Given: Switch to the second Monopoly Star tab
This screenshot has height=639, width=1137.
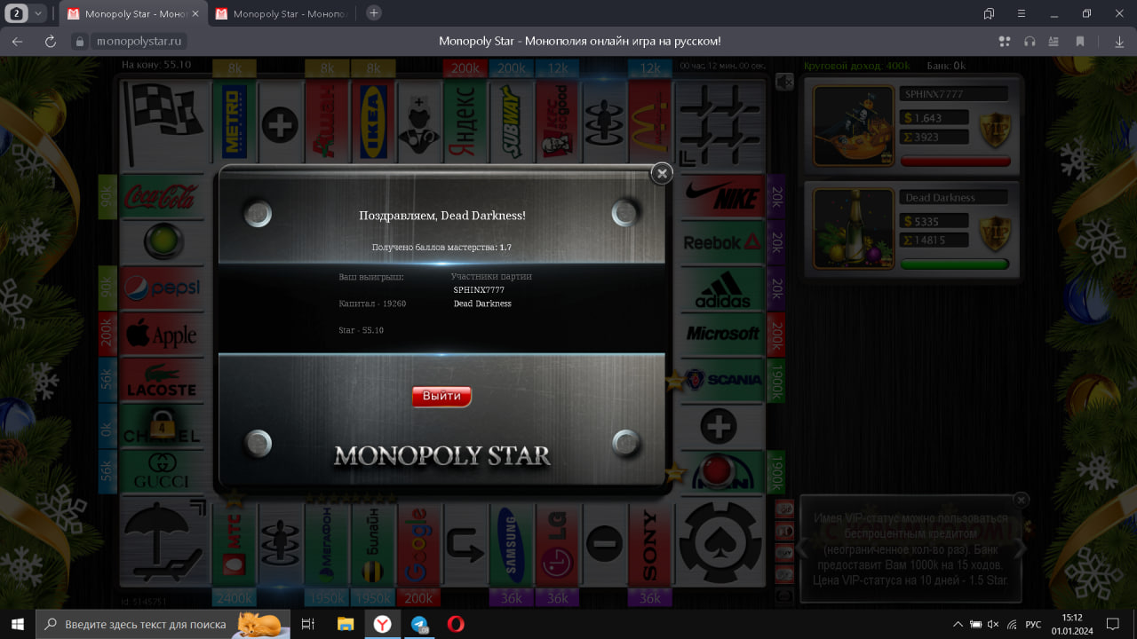Looking at the screenshot, I should tap(282, 13).
